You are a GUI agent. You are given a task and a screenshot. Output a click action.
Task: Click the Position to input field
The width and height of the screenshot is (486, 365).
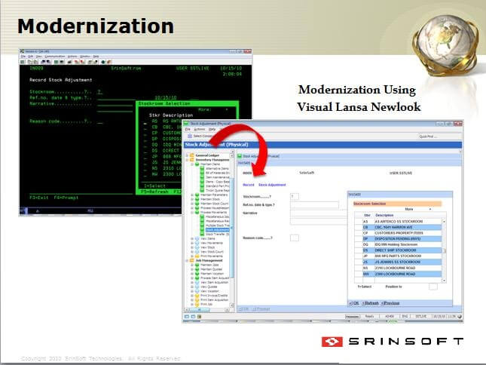(x=433, y=287)
